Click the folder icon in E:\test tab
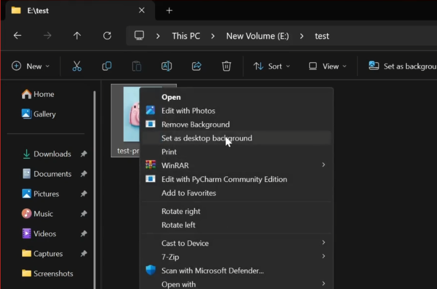Viewport: 437px width, 289px height. click(x=16, y=10)
